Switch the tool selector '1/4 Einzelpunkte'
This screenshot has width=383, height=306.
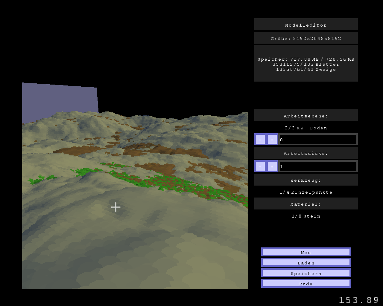point(306,192)
